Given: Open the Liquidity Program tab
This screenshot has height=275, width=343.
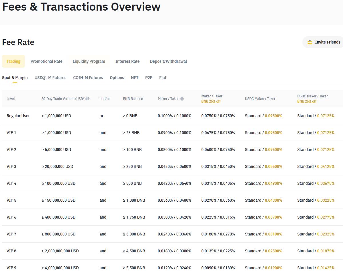Looking at the screenshot, I should tap(89, 61).
